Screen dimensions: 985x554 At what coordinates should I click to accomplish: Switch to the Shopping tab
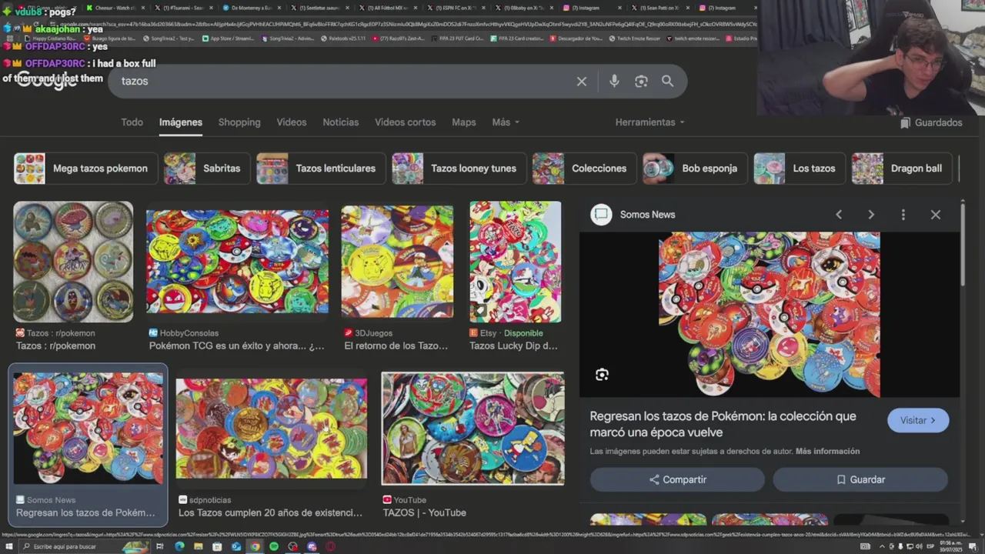pyautogui.click(x=239, y=122)
